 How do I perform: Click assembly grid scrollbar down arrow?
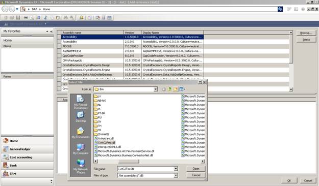point(291,89)
